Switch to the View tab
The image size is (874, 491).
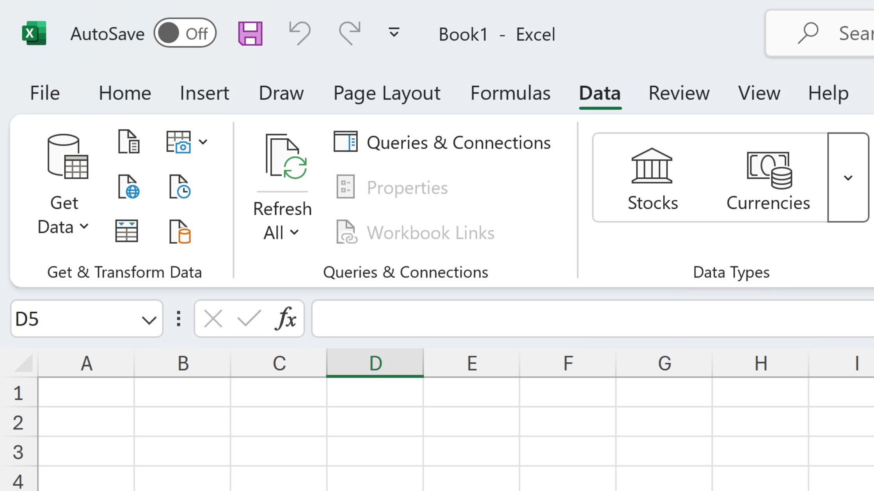[759, 93]
